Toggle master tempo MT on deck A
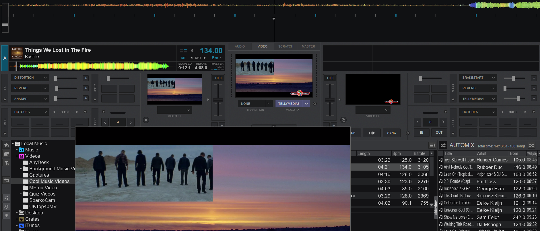Image resolution: width=540 pixels, height=231 pixels. tap(183, 58)
